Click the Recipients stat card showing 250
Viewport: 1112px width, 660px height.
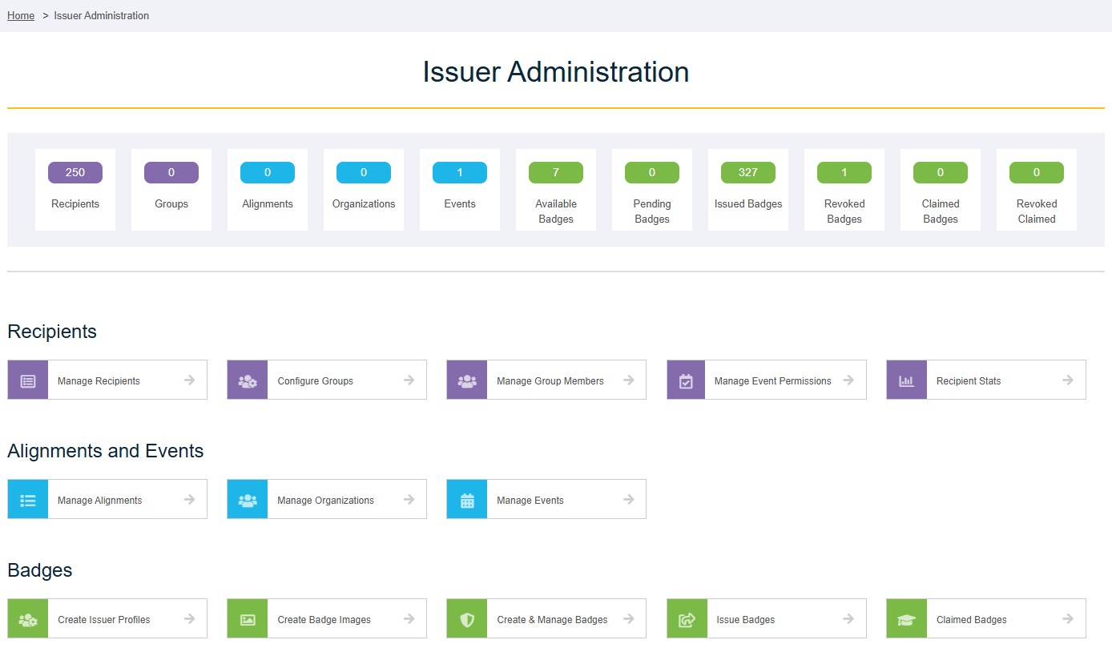(x=75, y=189)
